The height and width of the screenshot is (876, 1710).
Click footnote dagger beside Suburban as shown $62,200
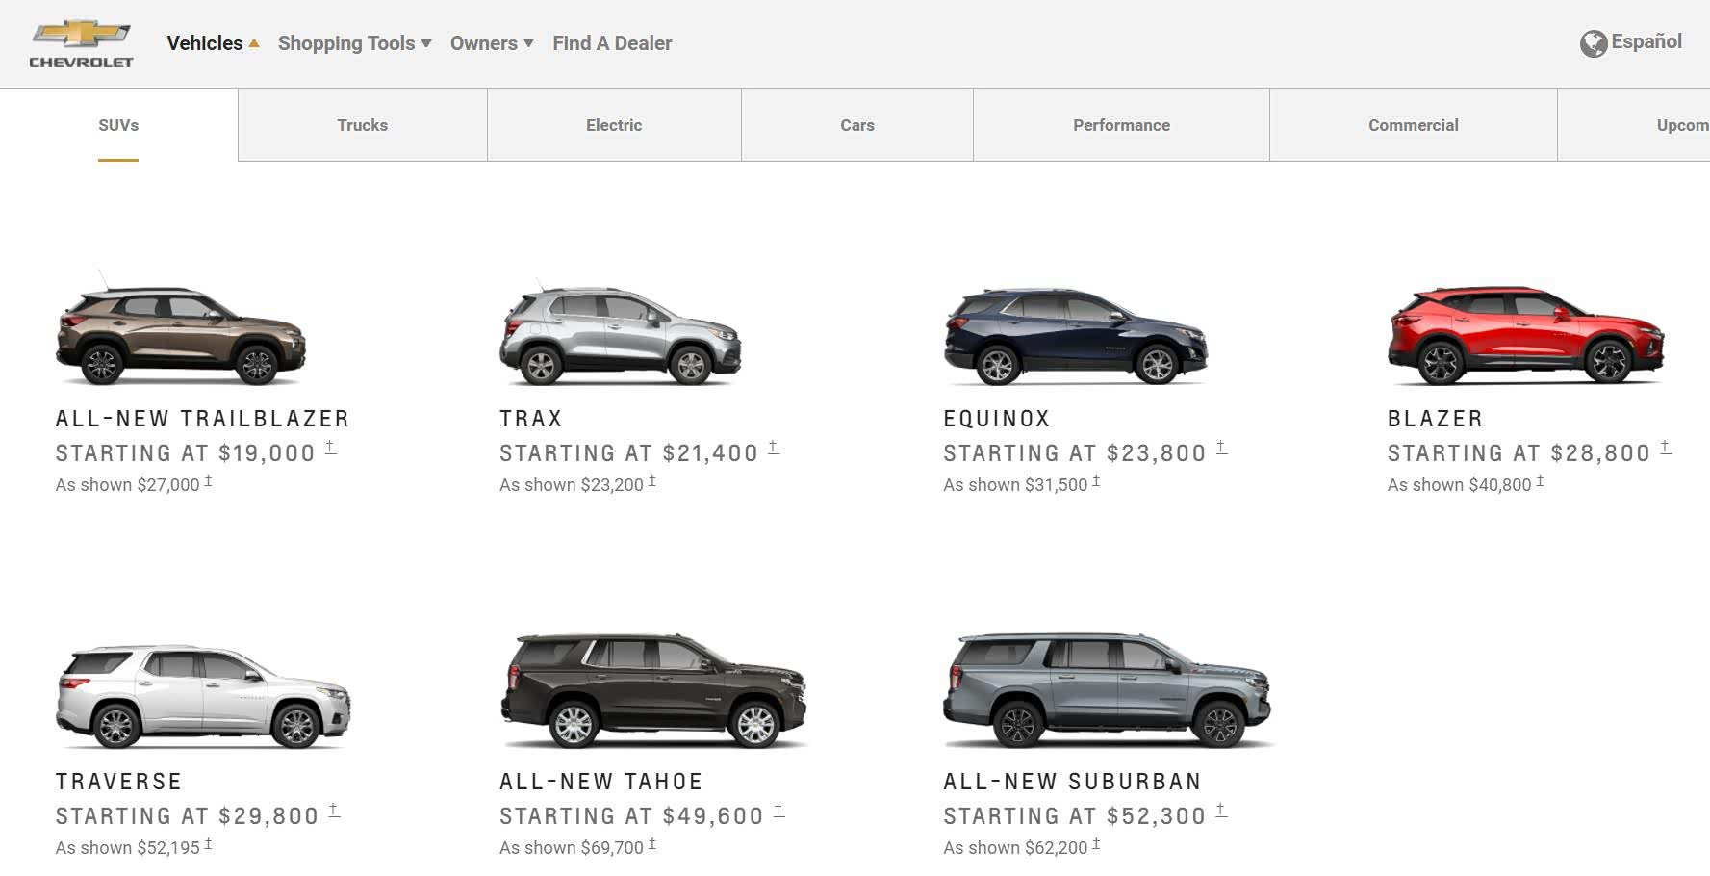click(x=1095, y=843)
